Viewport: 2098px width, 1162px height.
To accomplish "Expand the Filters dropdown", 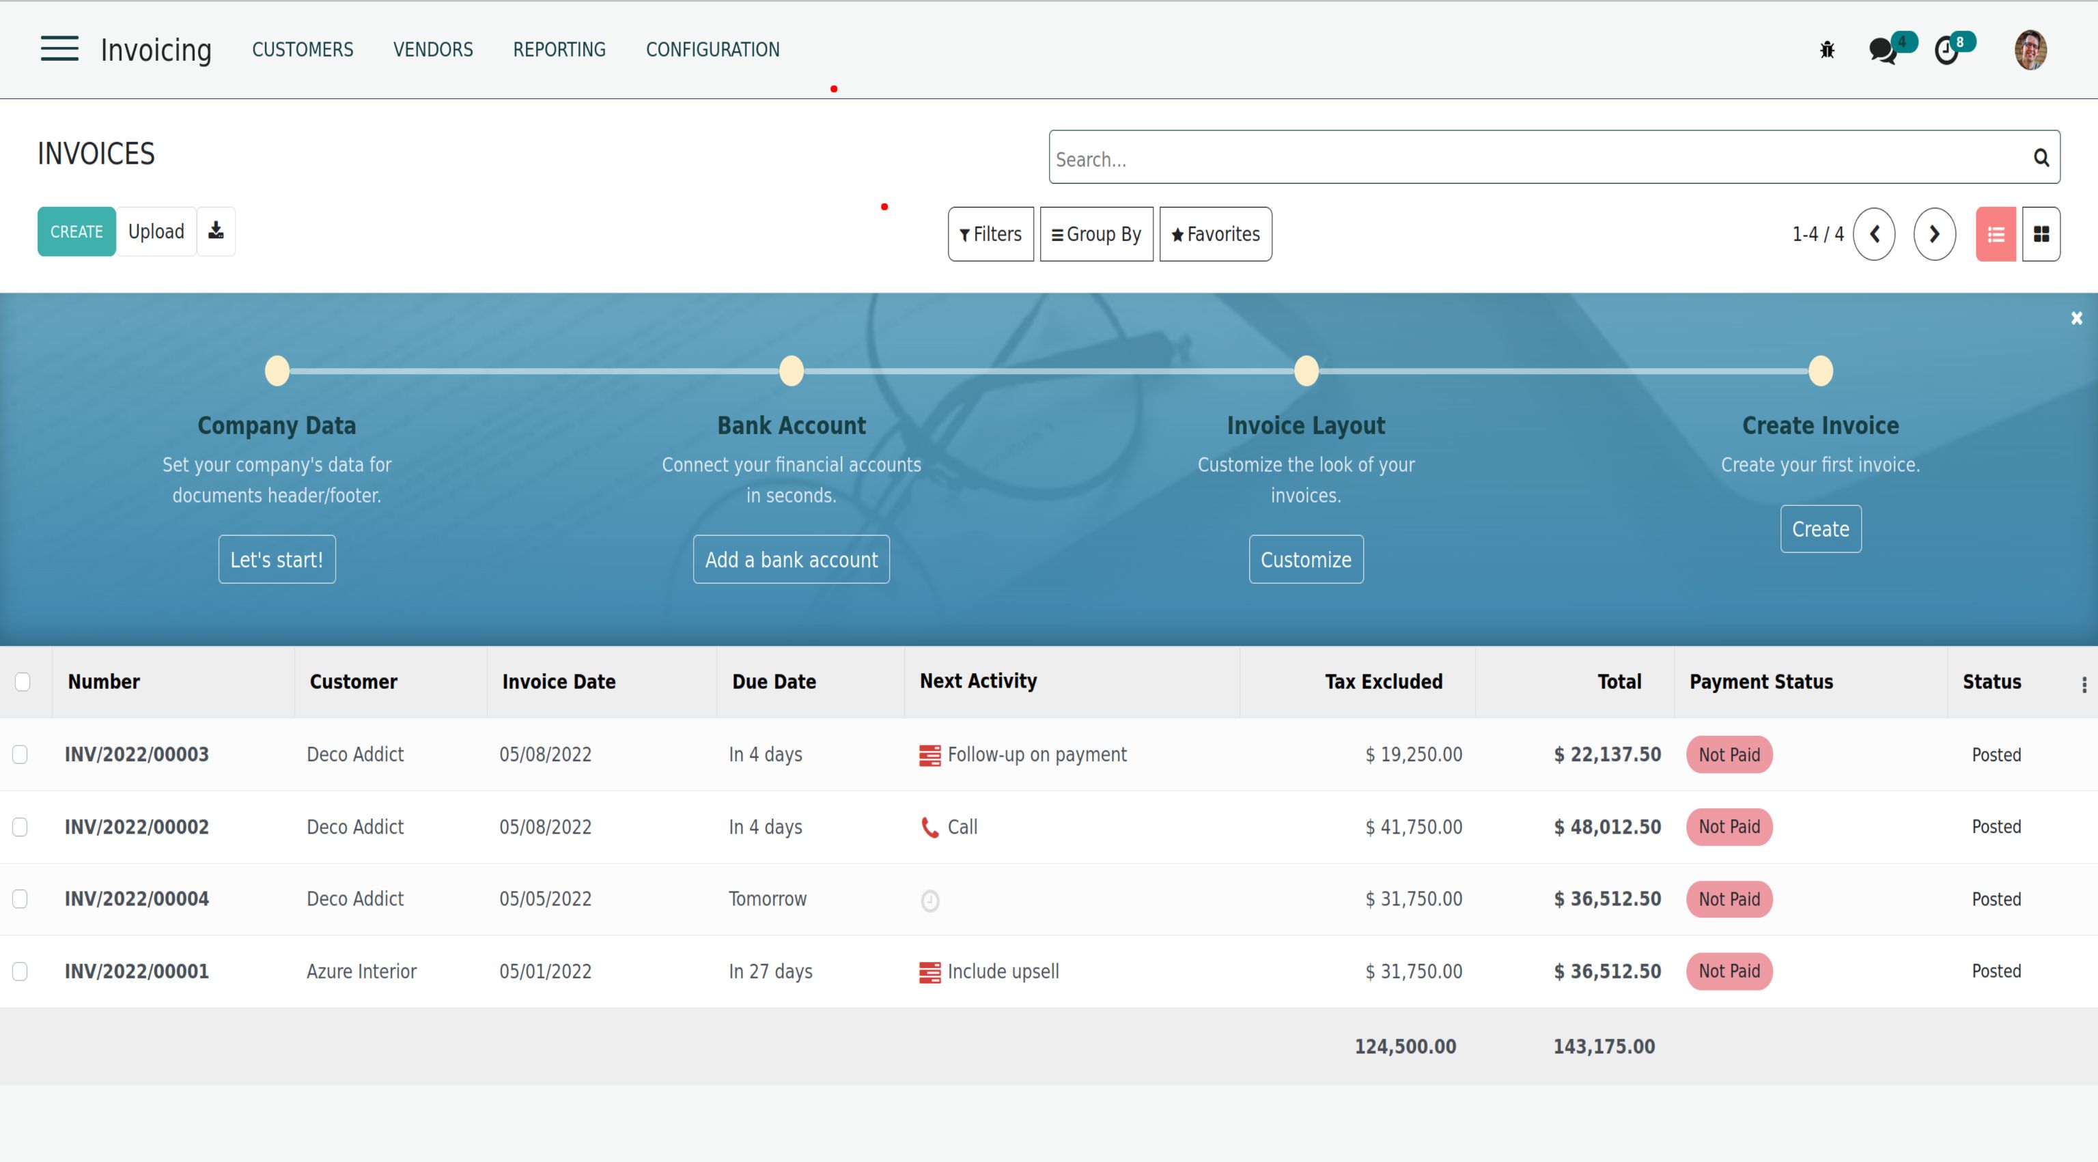I will (990, 235).
